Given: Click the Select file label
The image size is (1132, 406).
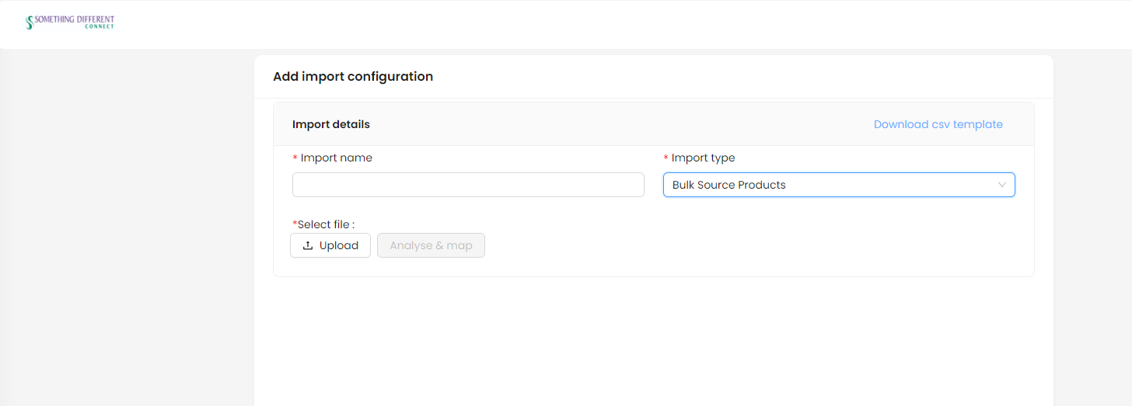Looking at the screenshot, I should pyautogui.click(x=326, y=224).
